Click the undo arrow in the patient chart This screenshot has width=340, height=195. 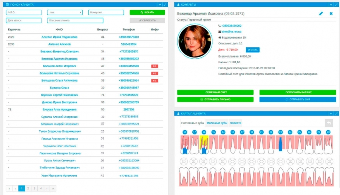329,123
